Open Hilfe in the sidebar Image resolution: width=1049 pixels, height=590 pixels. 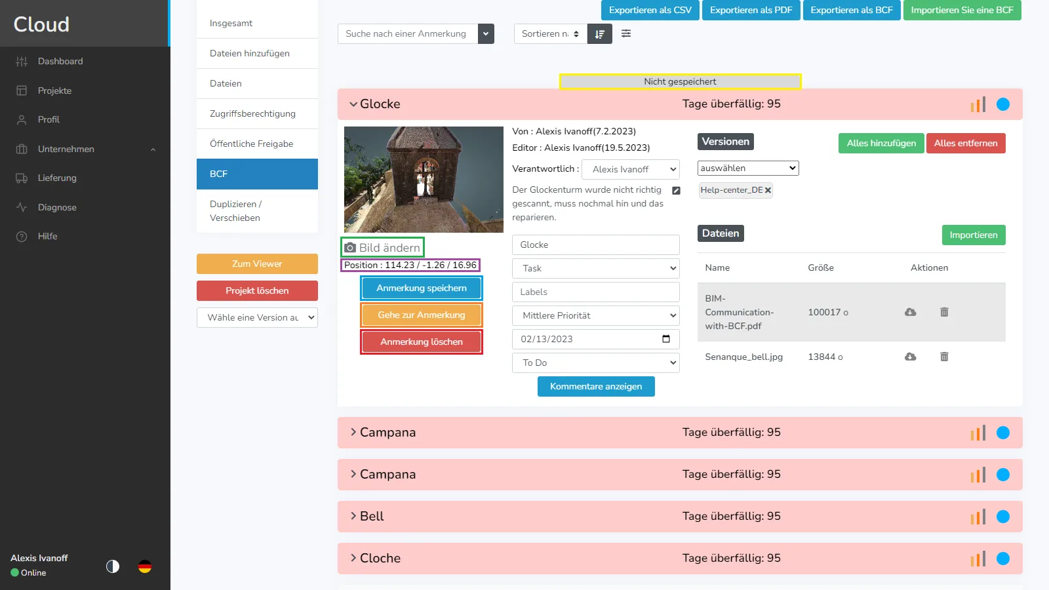pos(47,236)
